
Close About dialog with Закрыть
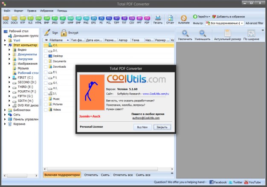point(162,127)
